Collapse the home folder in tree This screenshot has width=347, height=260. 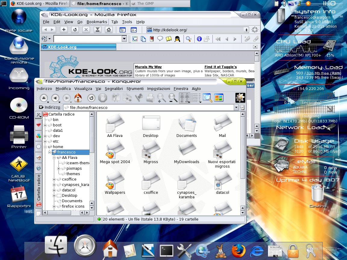coord(45,147)
